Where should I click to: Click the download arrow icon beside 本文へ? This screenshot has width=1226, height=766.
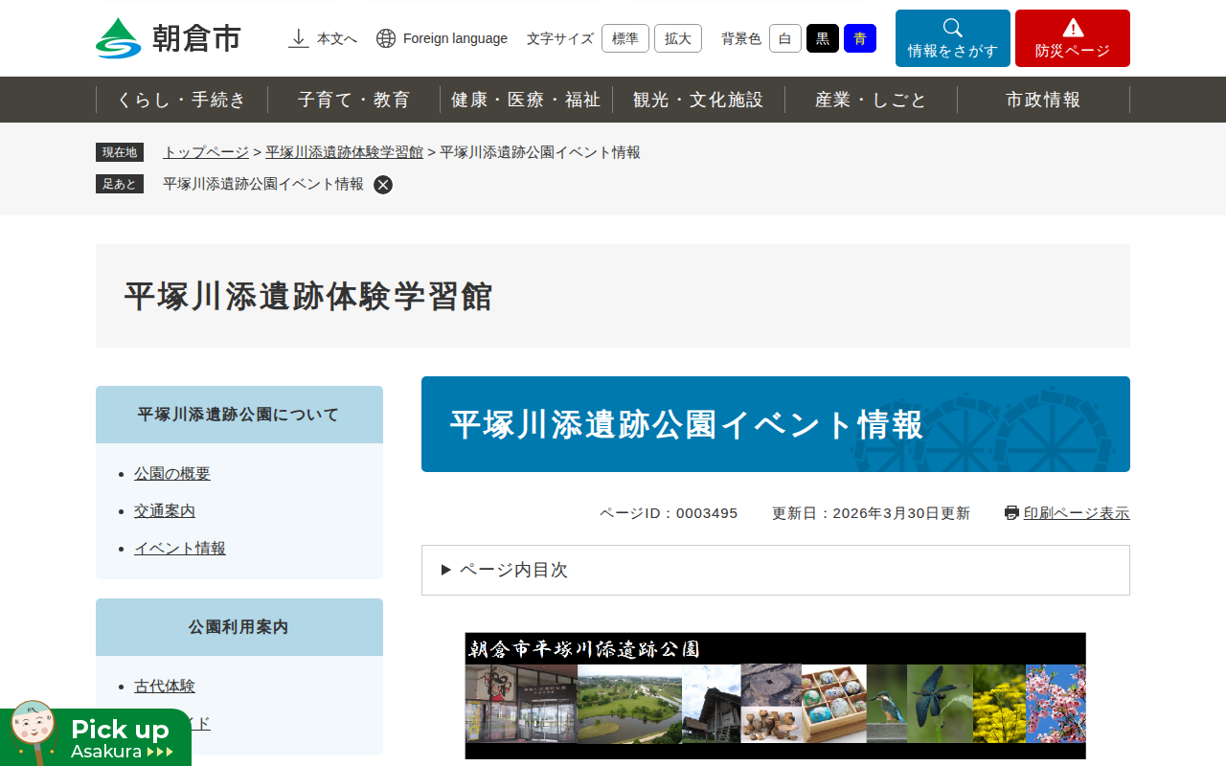299,38
